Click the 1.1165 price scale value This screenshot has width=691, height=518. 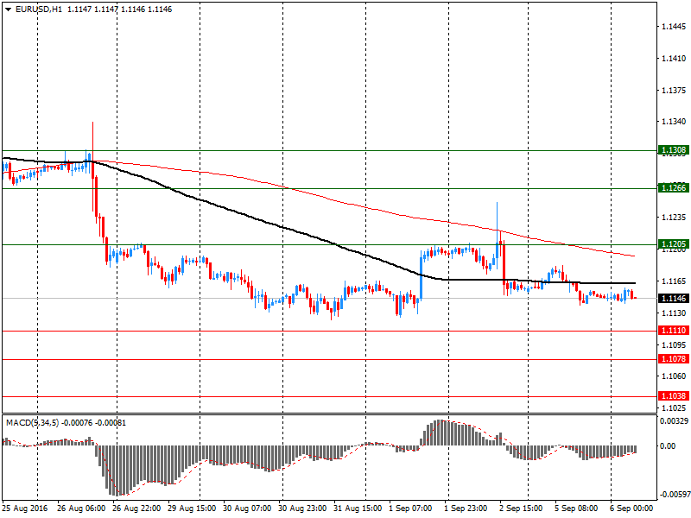(674, 281)
